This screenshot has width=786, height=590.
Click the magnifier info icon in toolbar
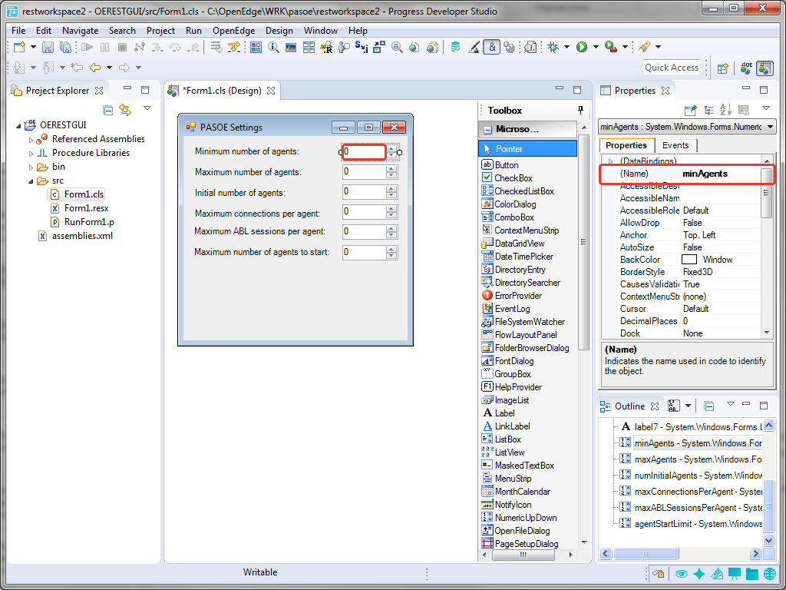click(x=273, y=47)
